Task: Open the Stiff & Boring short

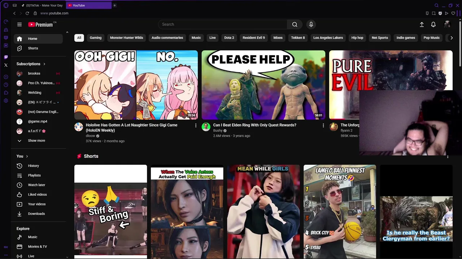Action: pos(110,212)
